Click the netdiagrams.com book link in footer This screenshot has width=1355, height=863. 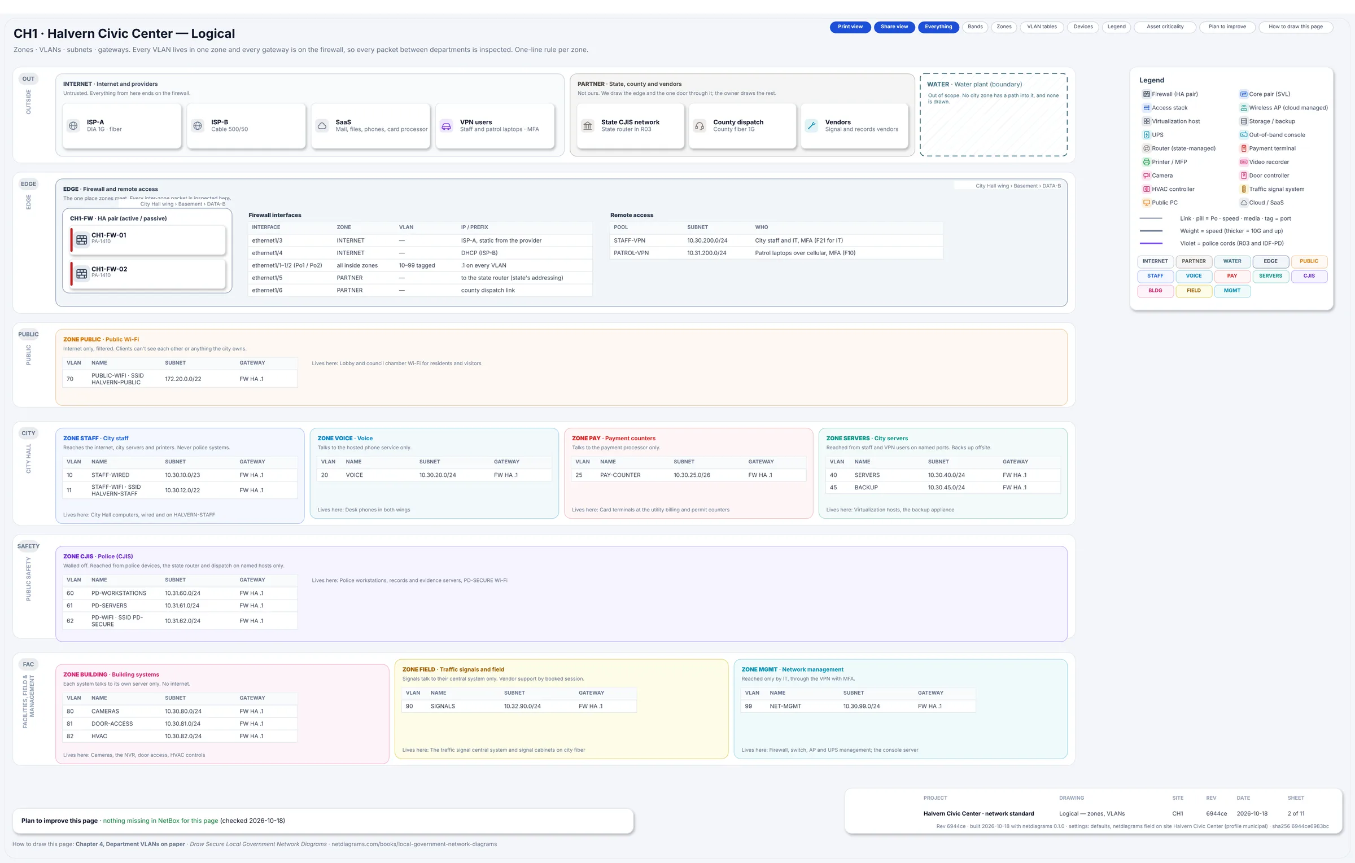coord(414,844)
